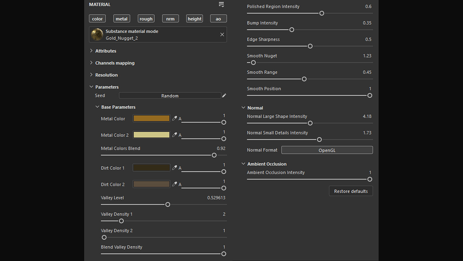463x261 pixels.
Task: Click the Gold_Nugget_2 material sphere thumbnail
Action: (x=97, y=34)
